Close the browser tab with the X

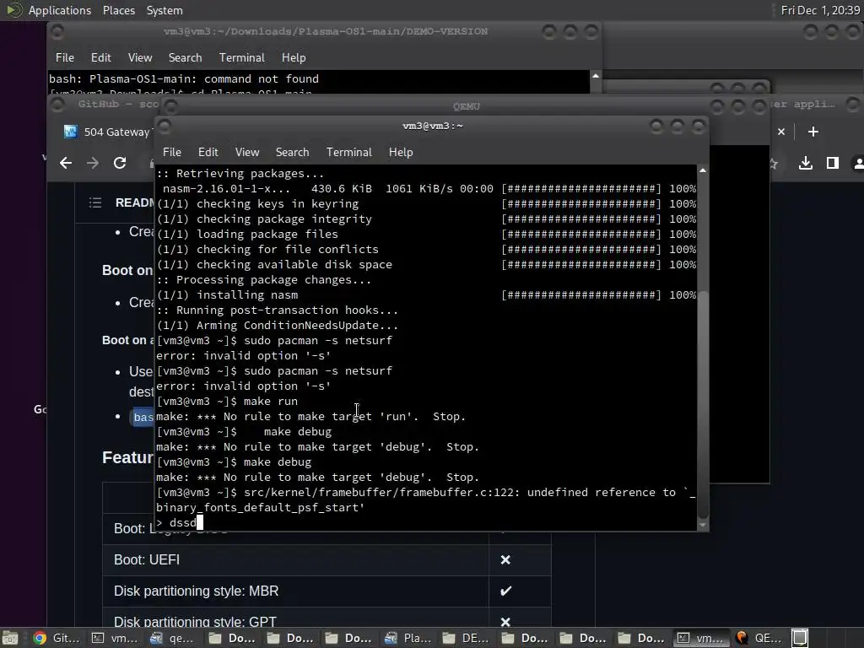pos(780,132)
